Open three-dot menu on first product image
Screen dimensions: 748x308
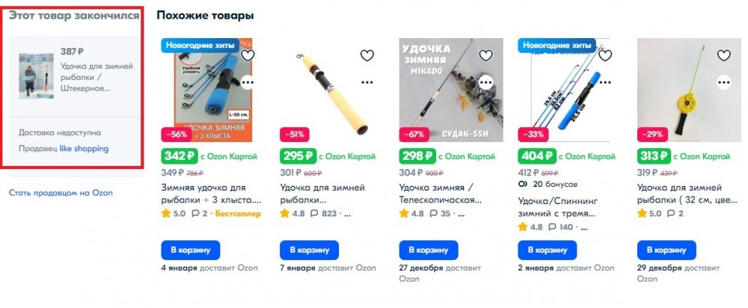click(248, 82)
